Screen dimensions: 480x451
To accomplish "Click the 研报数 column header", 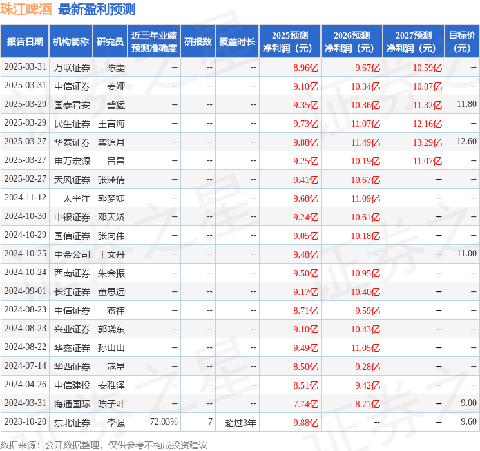I will [x=198, y=42].
